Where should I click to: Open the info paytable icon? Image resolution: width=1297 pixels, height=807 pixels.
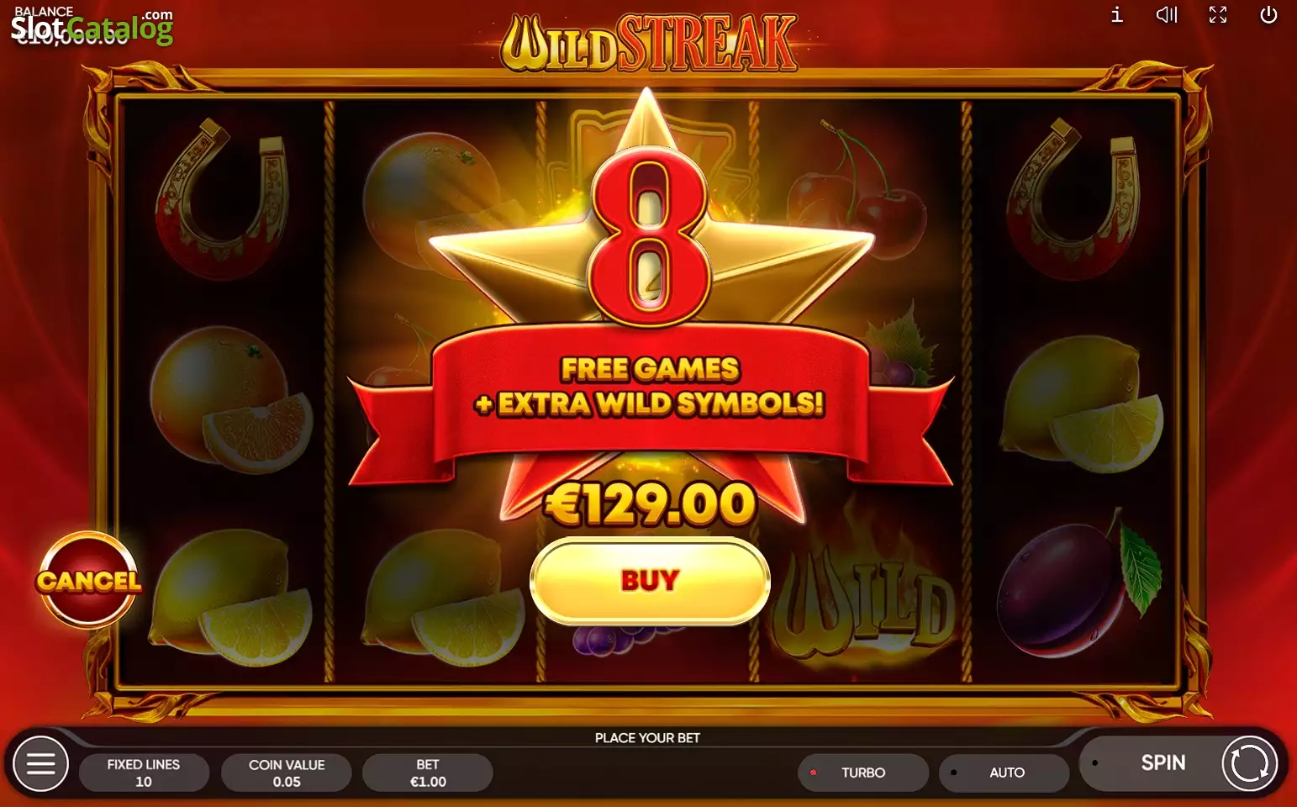[1116, 14]
